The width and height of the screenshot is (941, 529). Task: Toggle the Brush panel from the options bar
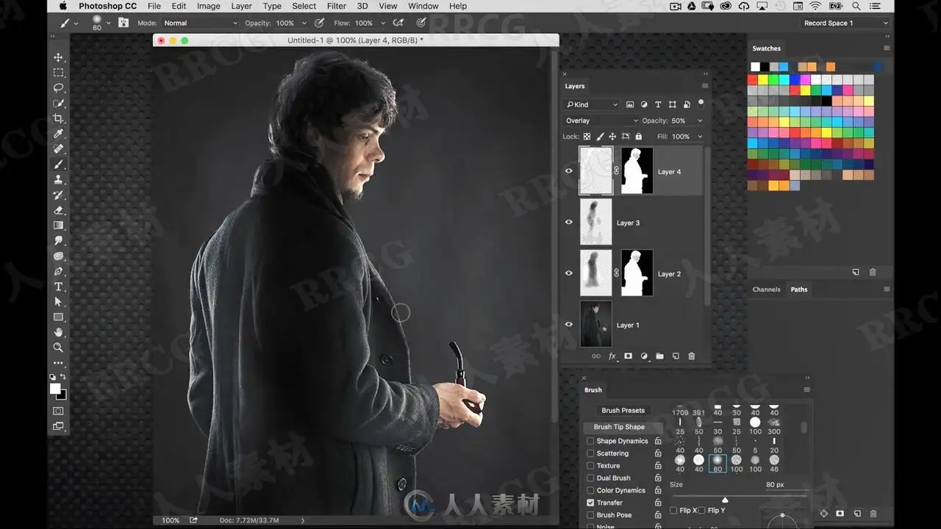tap(123, 24)
